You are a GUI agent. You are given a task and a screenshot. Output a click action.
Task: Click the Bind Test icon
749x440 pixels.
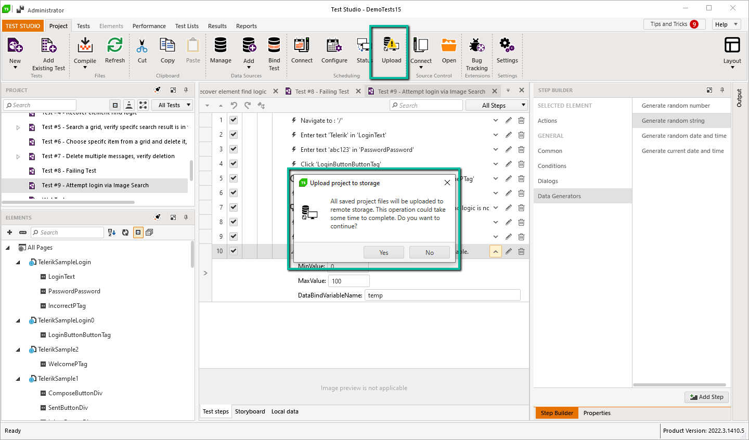click(274, 46)
